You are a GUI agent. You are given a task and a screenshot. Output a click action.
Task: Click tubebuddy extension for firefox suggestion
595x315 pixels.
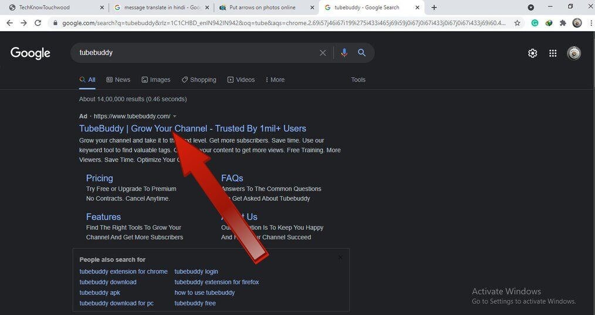(217, 282)
